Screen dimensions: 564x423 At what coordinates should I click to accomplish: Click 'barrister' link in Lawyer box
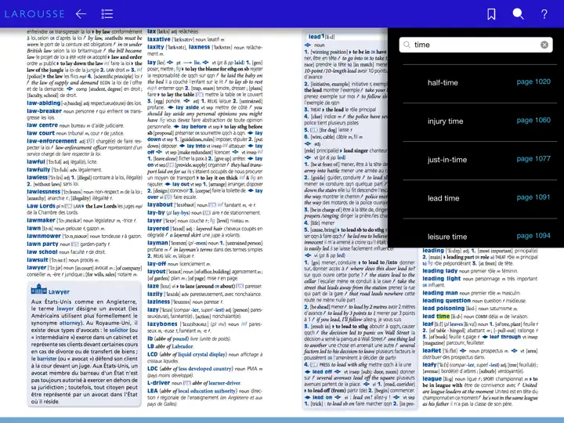(x=46, y=359)
